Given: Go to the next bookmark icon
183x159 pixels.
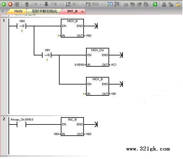Looking at the screenshot, I should point(139,4).
